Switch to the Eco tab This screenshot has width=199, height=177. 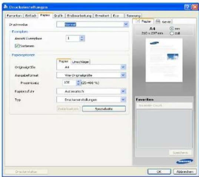click(x=117, y=16)
